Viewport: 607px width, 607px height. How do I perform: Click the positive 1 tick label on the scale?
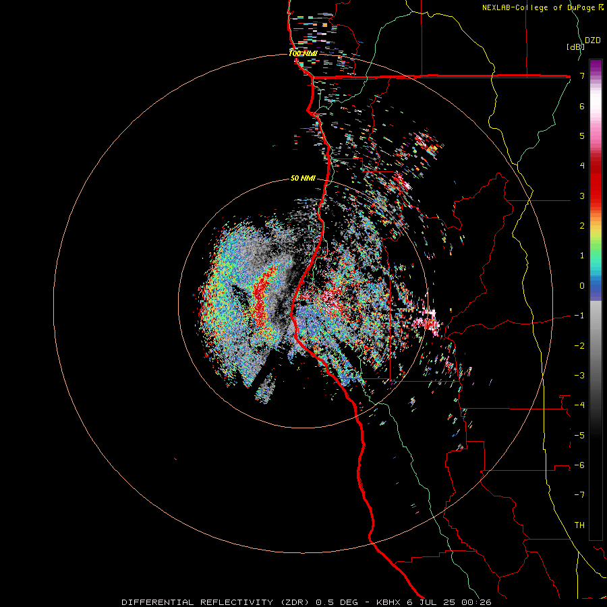click(582, 256)
